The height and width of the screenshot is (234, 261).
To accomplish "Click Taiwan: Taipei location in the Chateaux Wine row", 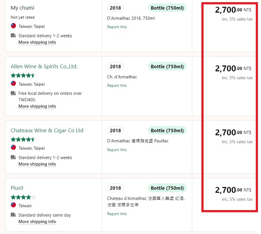I will point(32,148).
